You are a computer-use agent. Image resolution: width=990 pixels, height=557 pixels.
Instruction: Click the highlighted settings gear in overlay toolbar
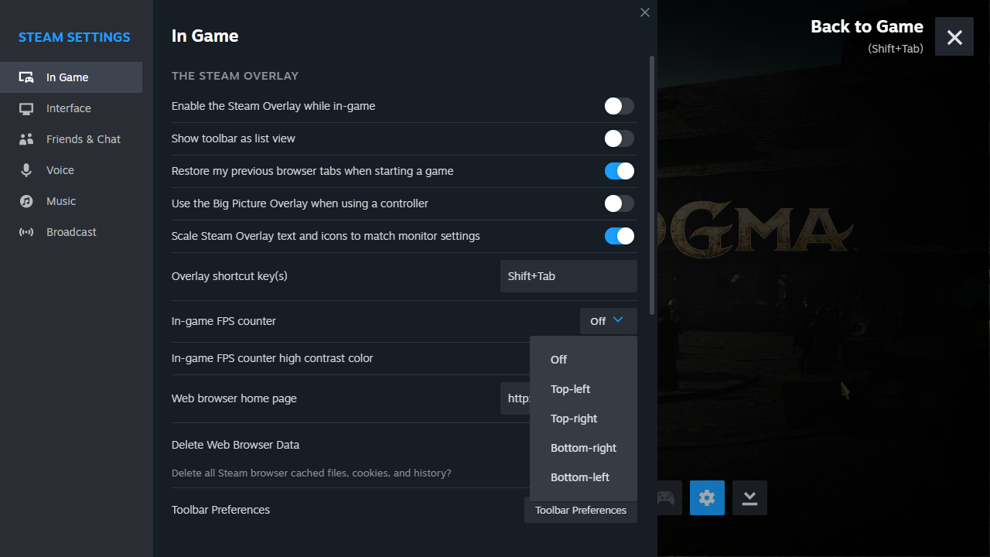706,497
